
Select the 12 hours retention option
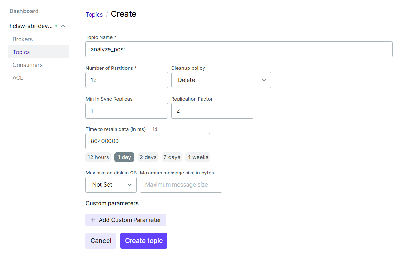pos(98,157)
